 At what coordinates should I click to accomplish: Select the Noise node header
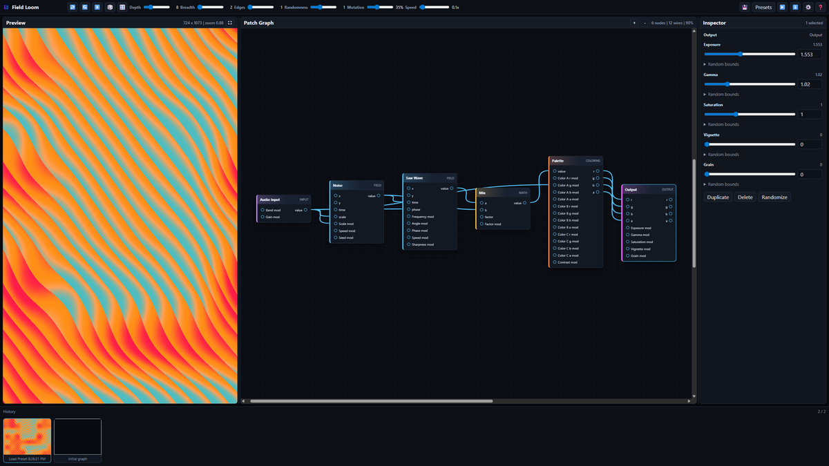coord(356,185)
